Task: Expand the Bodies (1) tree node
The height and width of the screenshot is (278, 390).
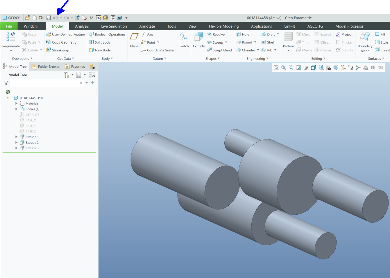Action: point(16,109)
